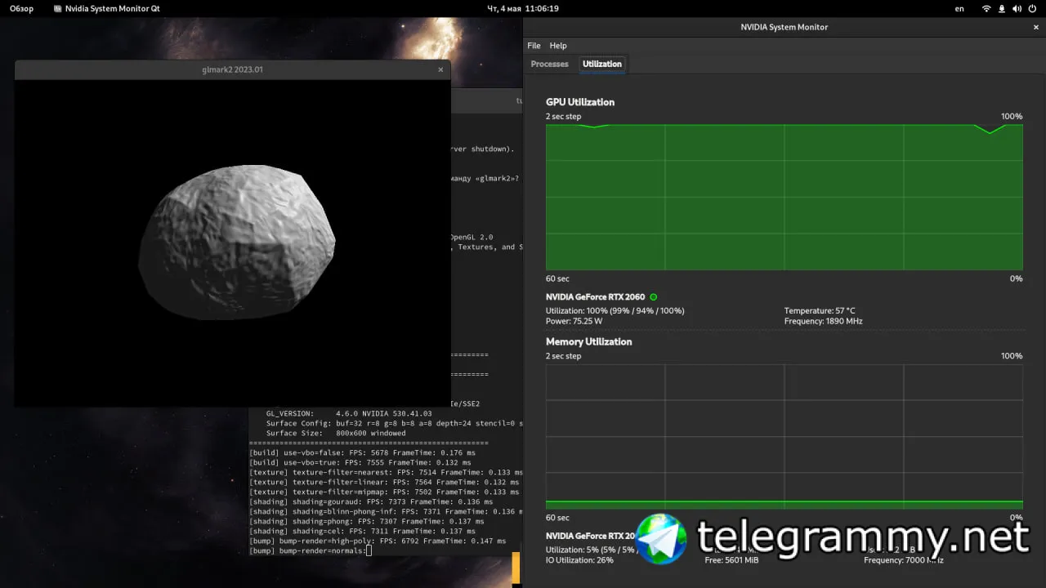Select the Utilization tab
Image resolution: width=1046 pixels, height=588 pixels.
point(602,64)
